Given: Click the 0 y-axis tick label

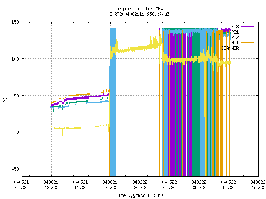Looking at the screenshot, I should tap(17, 132).
